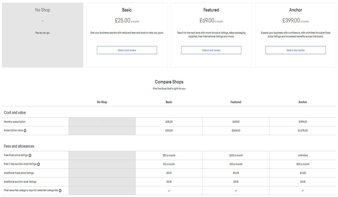
Task: Click the Fees and allowances section heading
Action: pos(19,146)
